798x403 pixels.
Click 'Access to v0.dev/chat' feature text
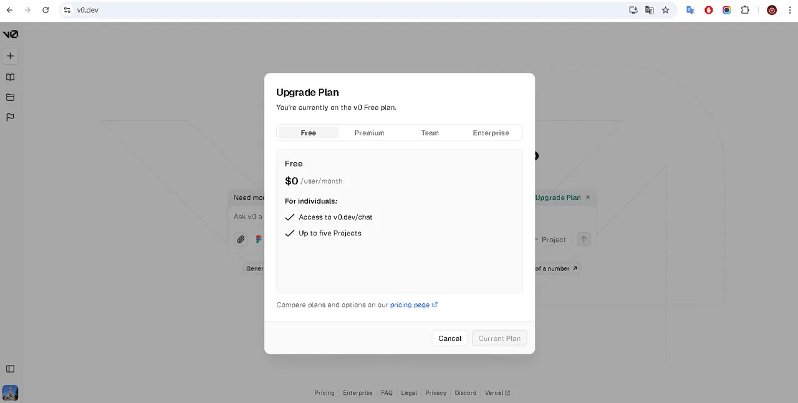pos(335,217)
